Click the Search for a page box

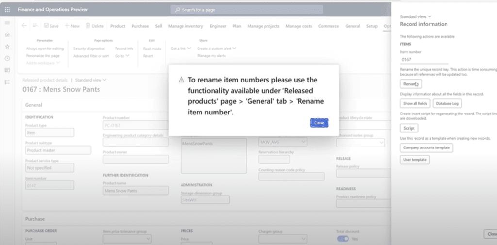[247, 10]
